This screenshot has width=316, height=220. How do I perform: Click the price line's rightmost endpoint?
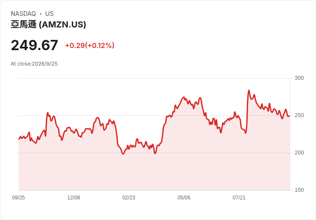290,116
